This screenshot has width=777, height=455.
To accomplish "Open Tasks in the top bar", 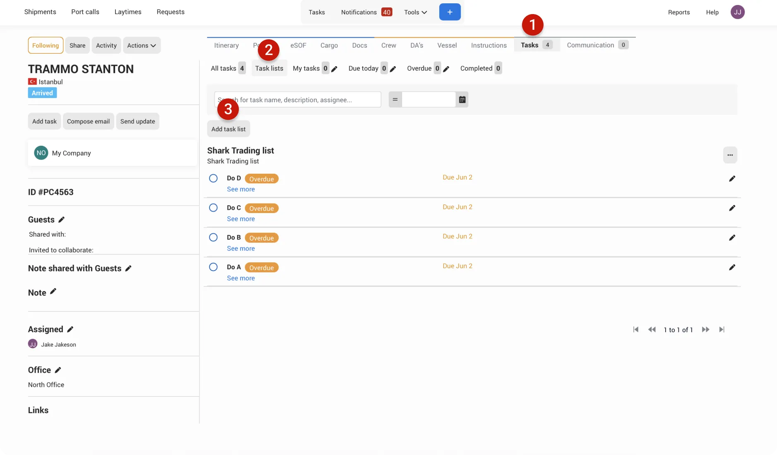I will coord(317,12).
